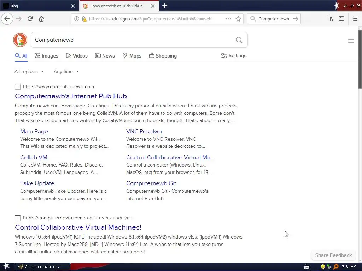
Task: Expand the All regions dropdown
Action: (29, 71)
